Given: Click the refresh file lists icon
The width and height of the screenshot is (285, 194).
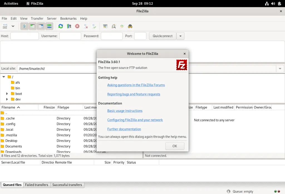Looking at the screenshot, I should pos(61,26).
